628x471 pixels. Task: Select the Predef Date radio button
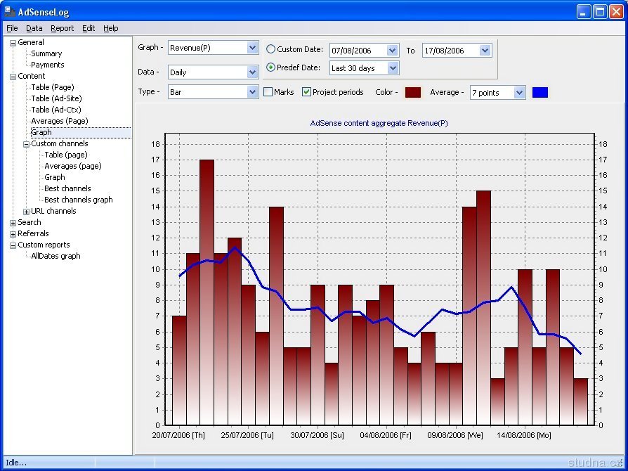tap(271, 68)
